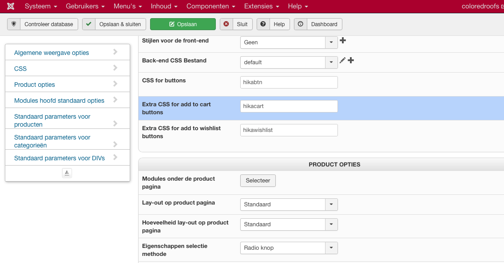The height and width of the screenshot is (263, 504).
Task: Open the Back-end CSS Bestand dropdown
Action: (289, 62)
